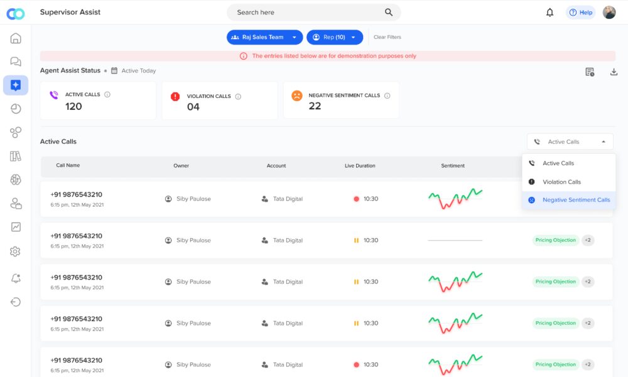Click the logout icon in sidebar
Image resolution: width=628 pixels, height=377 pixels.
(x=16, y=302)
